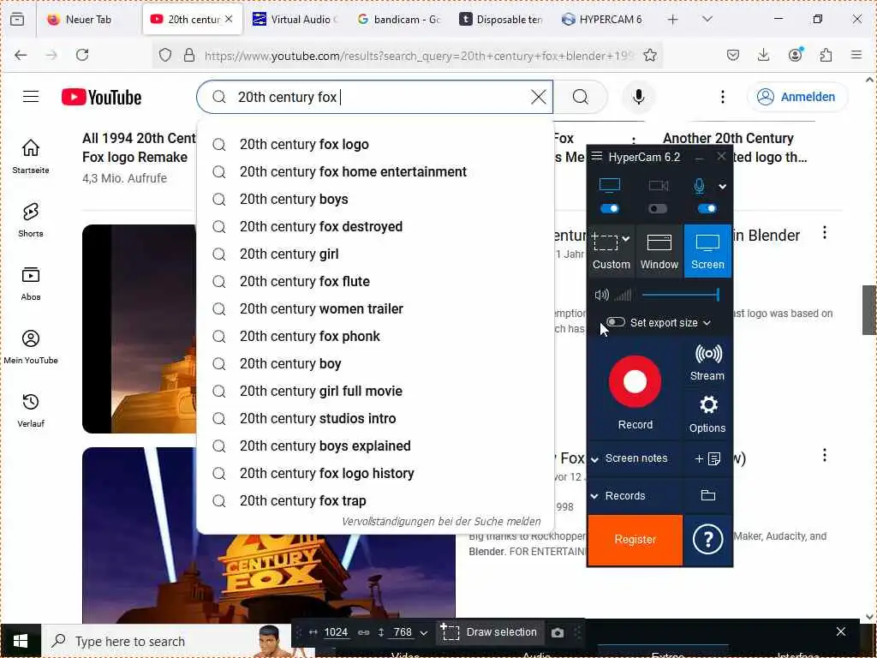Reload the page in Firefox
877x658 pixels.
[82, 55]
